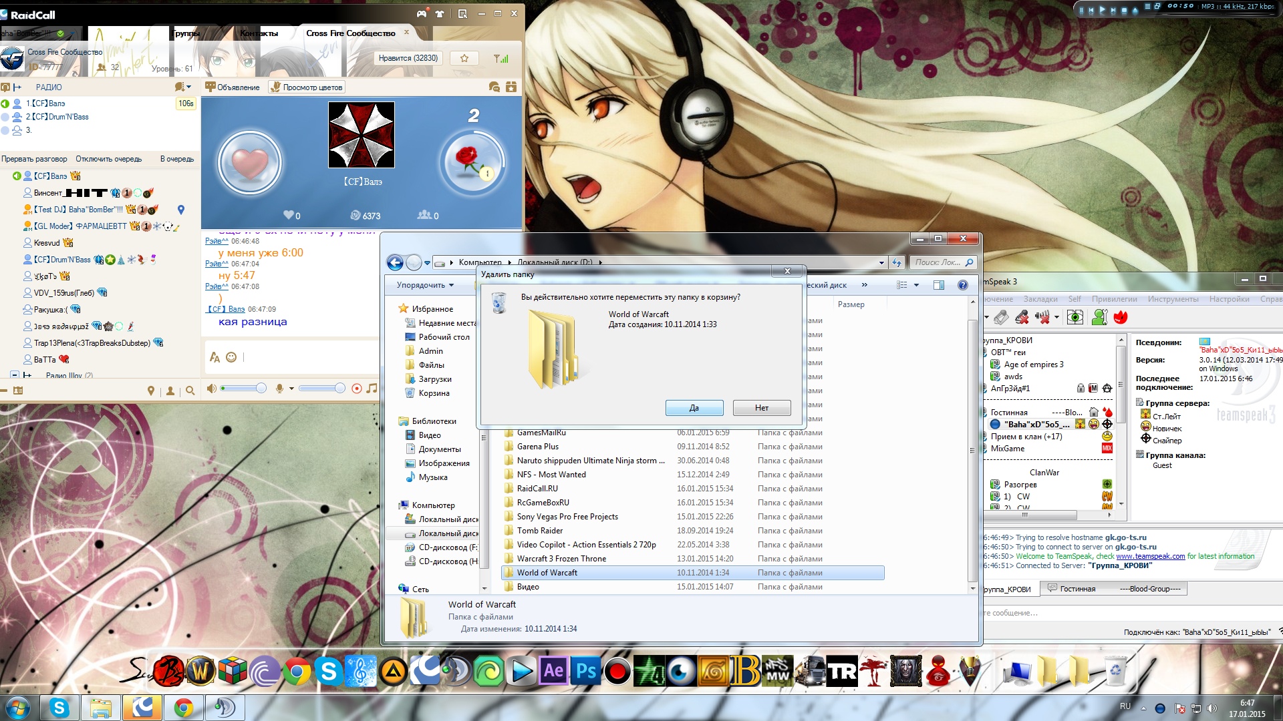Toggle TeamSpeak mute speakers icon
The image size is (1283, 721).
pos(1042,318)
